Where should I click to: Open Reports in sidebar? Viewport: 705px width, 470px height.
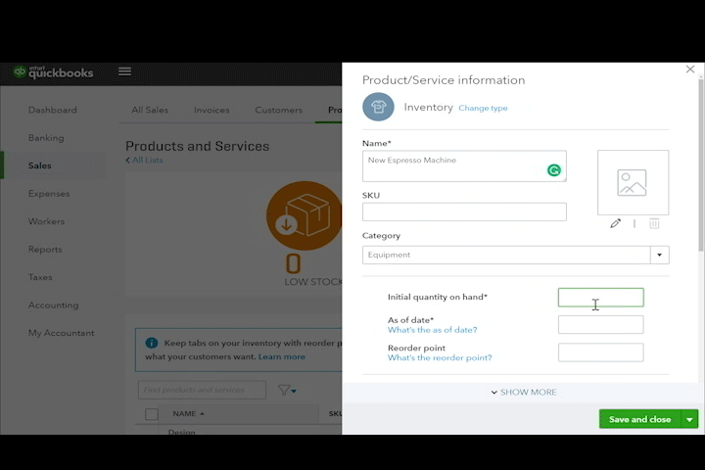45,250
